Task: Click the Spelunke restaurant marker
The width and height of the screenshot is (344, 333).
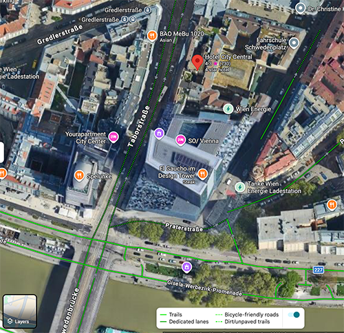Action: click(79, 175)
